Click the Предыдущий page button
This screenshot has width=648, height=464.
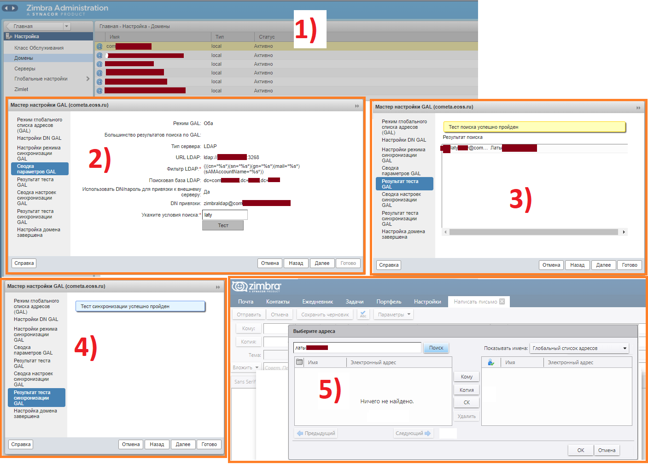point(316,433)
